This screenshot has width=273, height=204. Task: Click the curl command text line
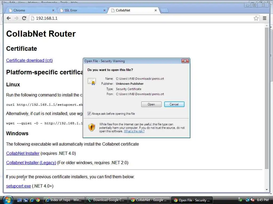click(45, 105)
